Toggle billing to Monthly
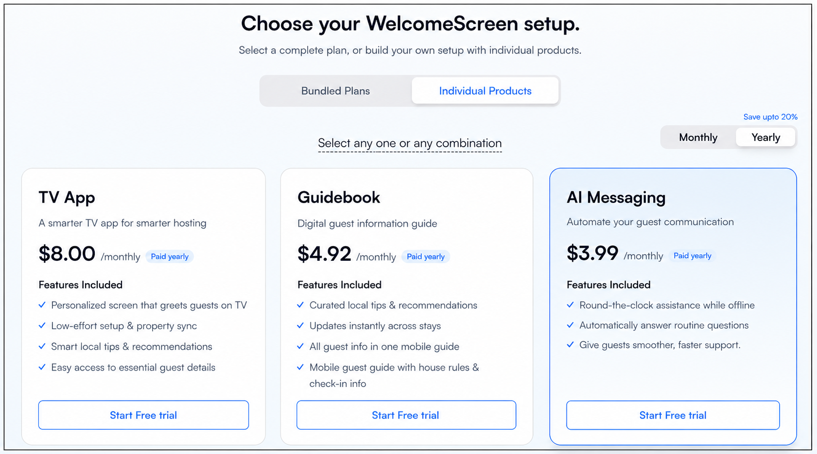The height and width of the screenshot is (454, 817). pos(698,137)
